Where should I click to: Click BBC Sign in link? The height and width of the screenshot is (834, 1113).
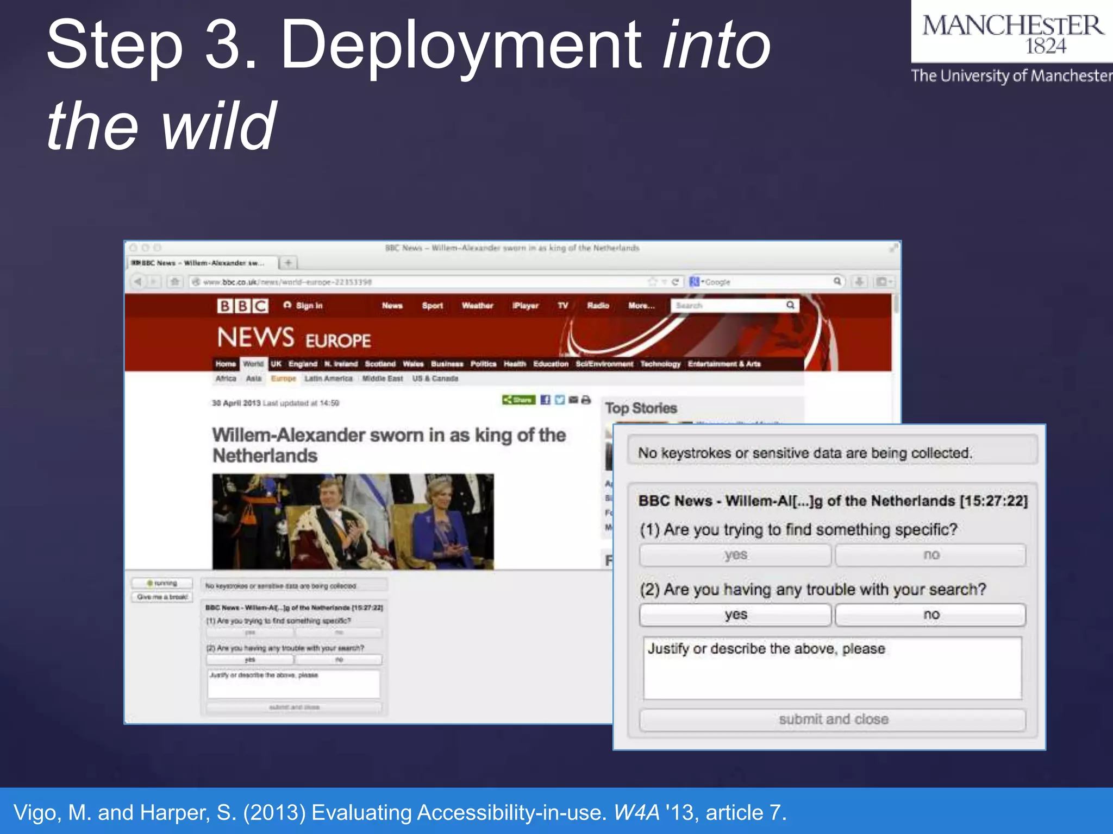303,306
